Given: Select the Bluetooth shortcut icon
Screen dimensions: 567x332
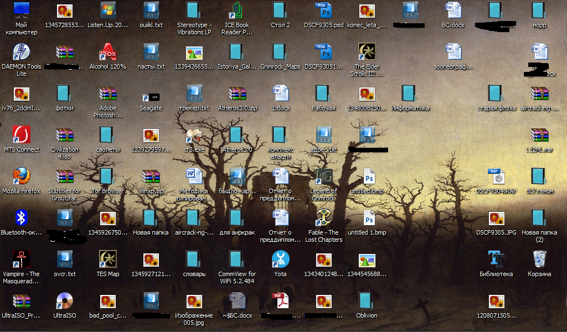Looking at the screenshot, I should 22,218.
